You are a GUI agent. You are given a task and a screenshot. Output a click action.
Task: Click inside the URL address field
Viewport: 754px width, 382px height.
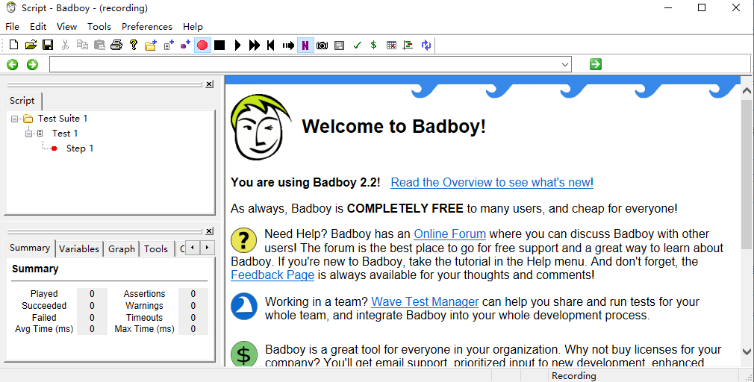point(305,64)
